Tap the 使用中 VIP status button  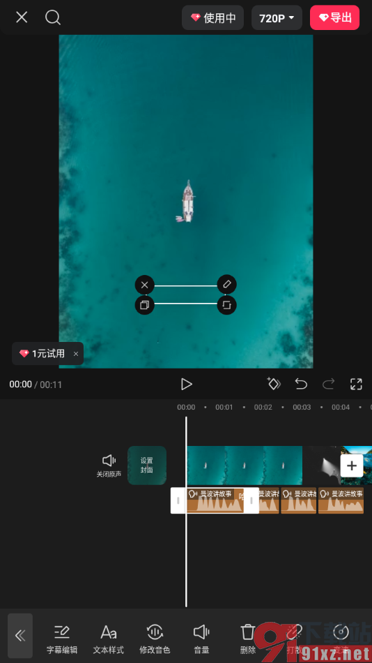click(212, 17)
